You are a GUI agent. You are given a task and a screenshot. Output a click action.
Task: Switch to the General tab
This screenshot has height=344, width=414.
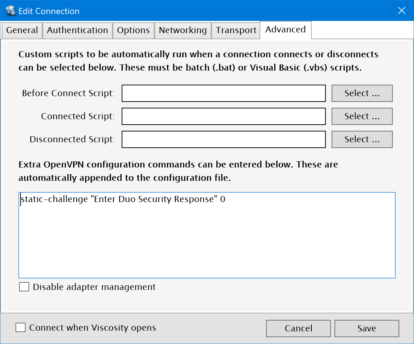click(x=22, y=30)
